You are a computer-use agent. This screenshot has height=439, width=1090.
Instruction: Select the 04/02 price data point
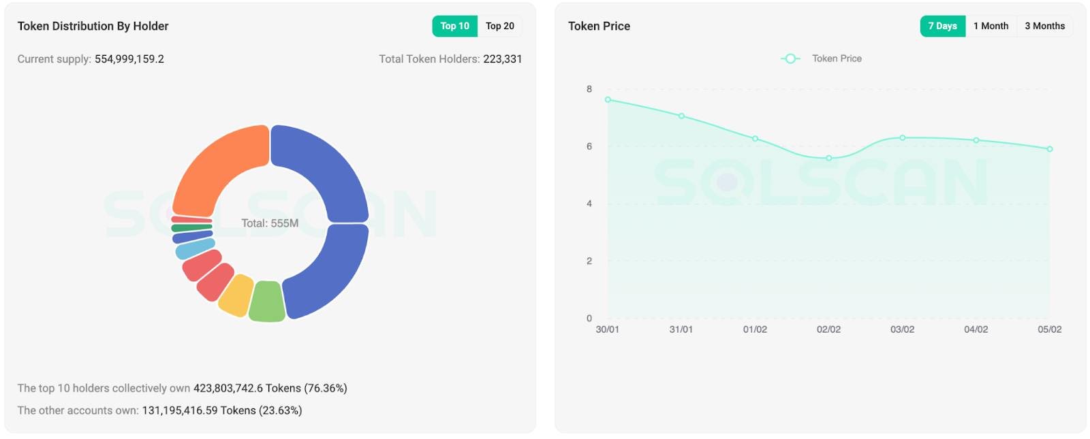(x=976, y=140)
